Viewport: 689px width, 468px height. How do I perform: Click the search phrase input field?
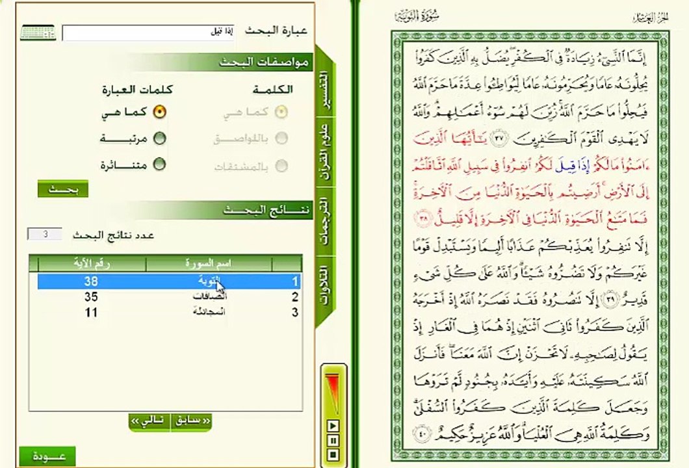point(148,32)
